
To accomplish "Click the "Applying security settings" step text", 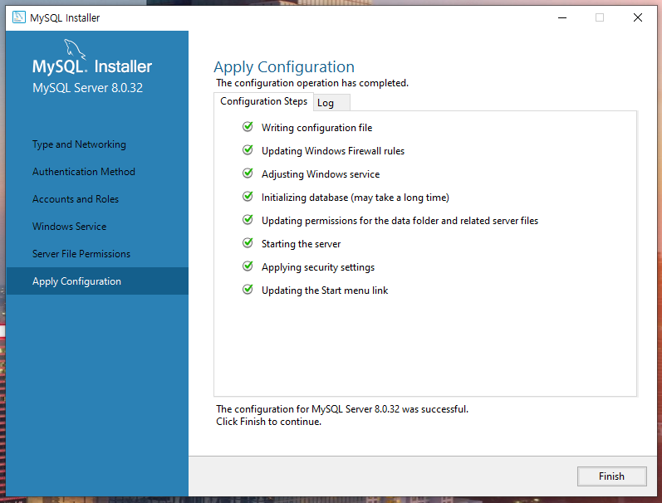I will pyautogui.click(x=318, y=267).
